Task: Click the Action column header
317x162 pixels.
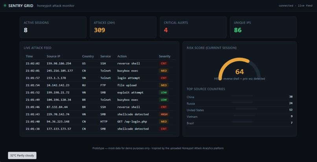Action: [x=122, y=56]
